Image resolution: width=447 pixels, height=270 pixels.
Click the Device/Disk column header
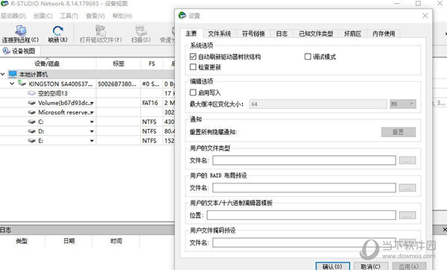(48, 63)
